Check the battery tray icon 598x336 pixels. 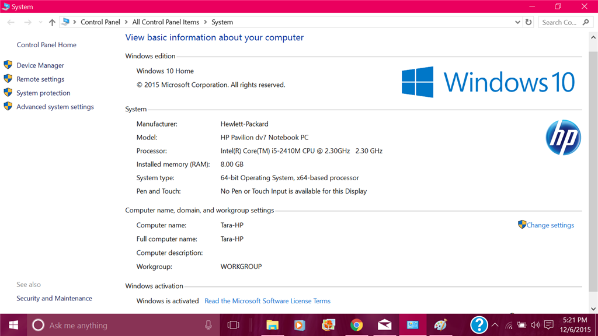tap(521, 325)
